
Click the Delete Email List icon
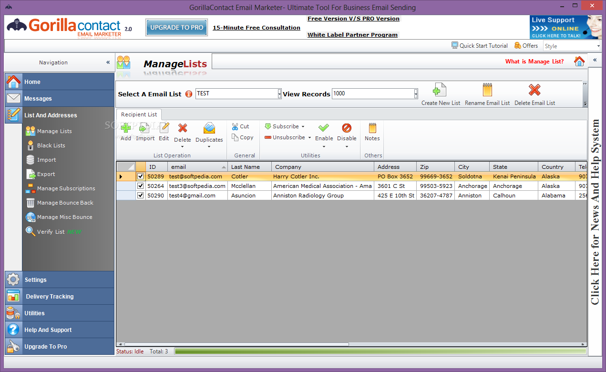534,90
